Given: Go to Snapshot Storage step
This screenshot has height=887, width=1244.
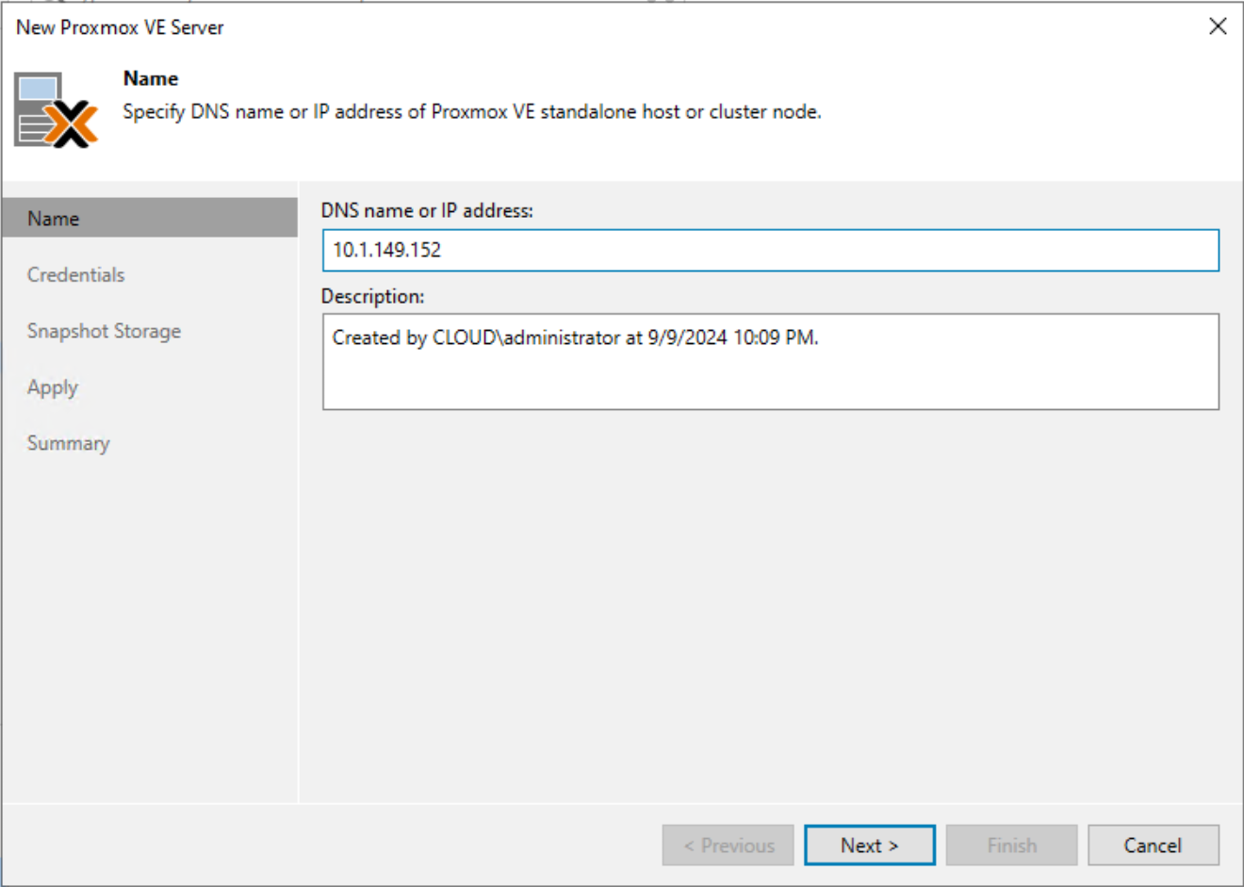Looking at the screenshot, I should pyautogui.click(x=103, y=331).
